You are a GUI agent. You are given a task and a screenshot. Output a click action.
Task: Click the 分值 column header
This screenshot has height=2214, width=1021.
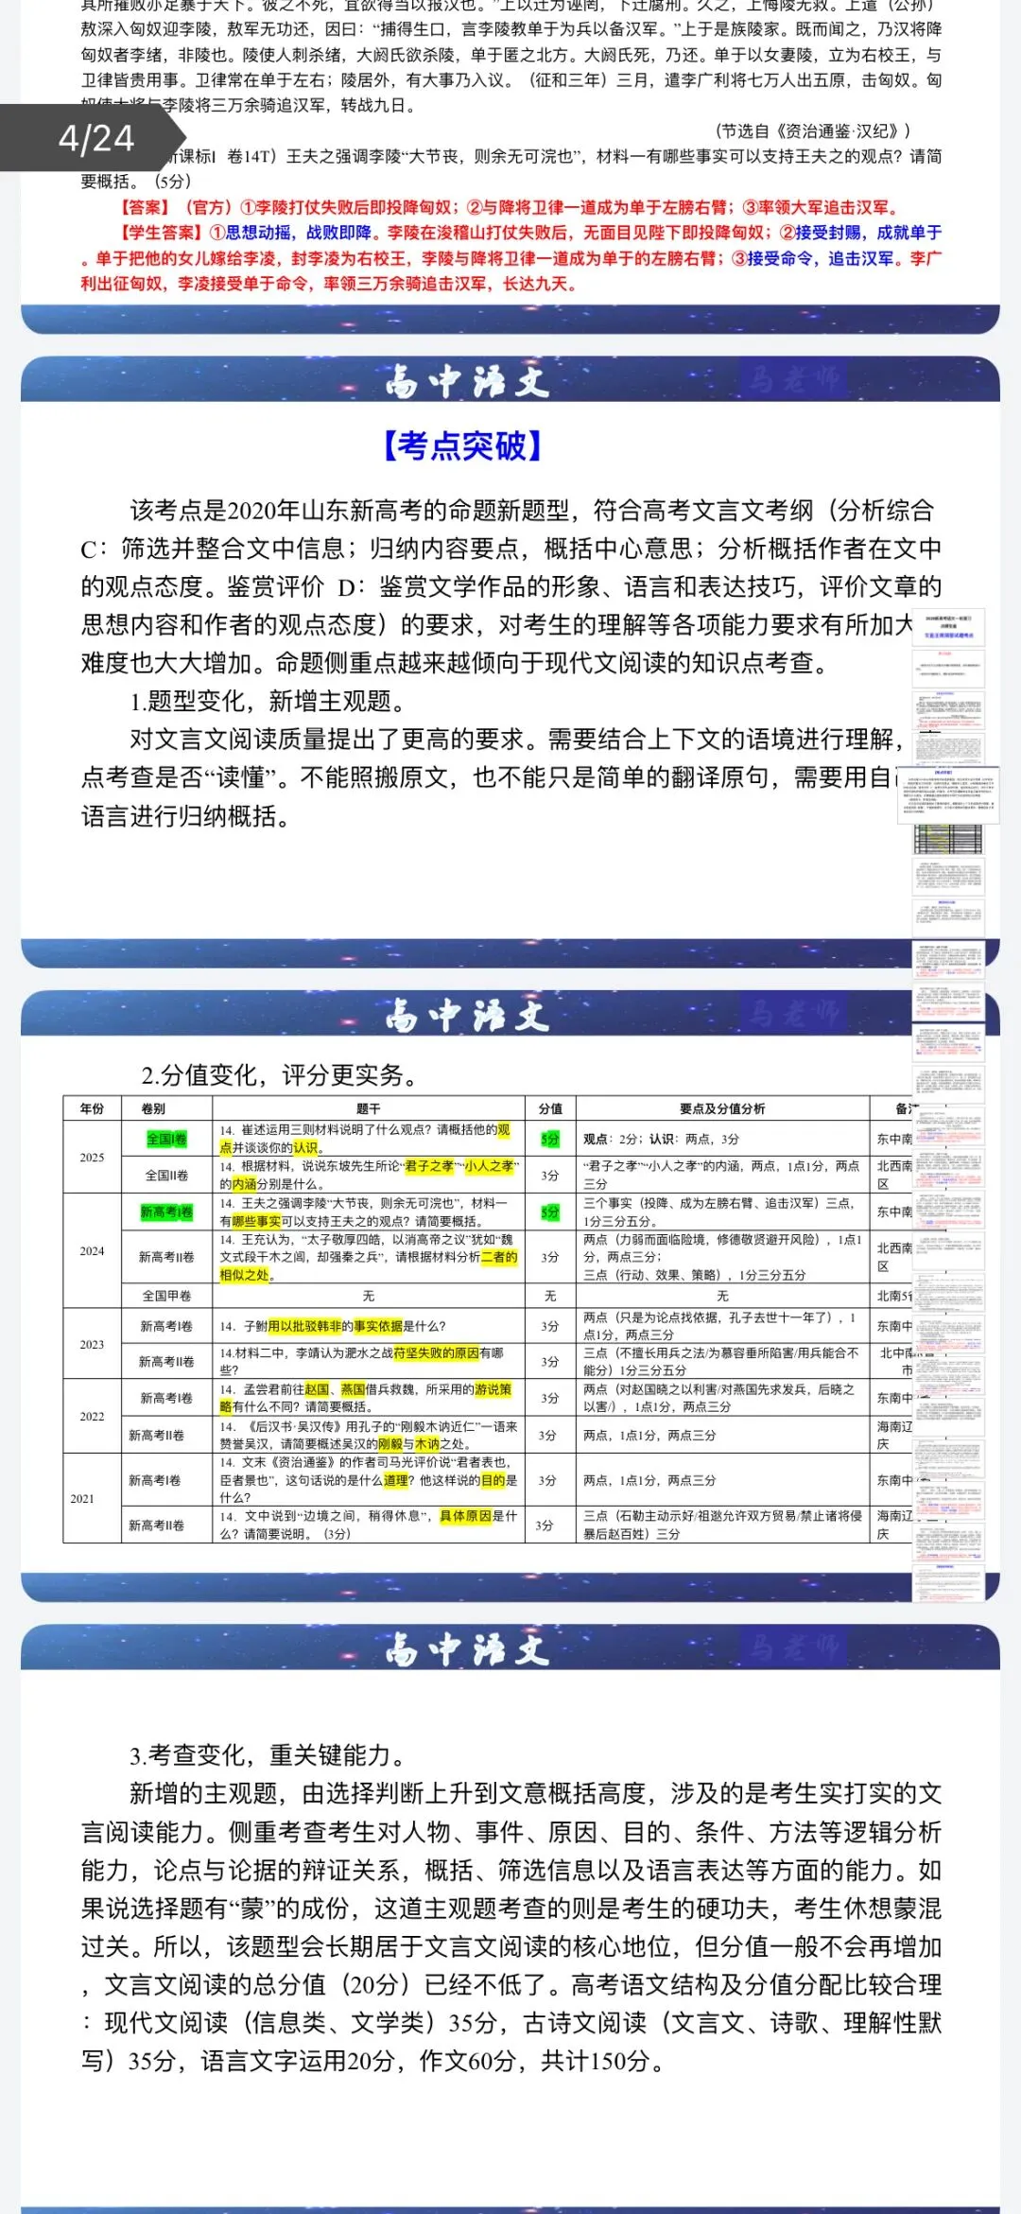click(x=550, y=1108)
